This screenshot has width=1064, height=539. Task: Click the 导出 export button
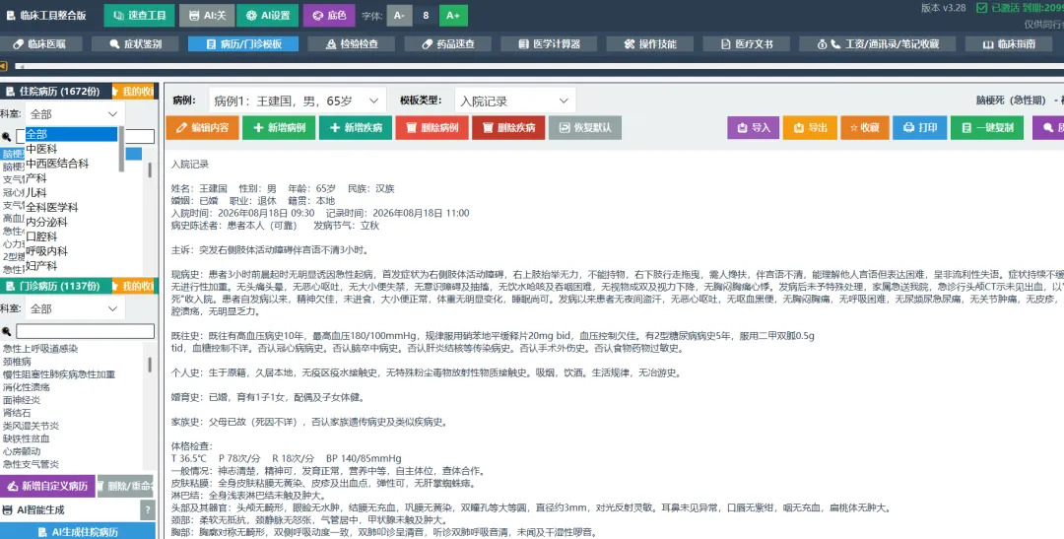pos(810,128)
